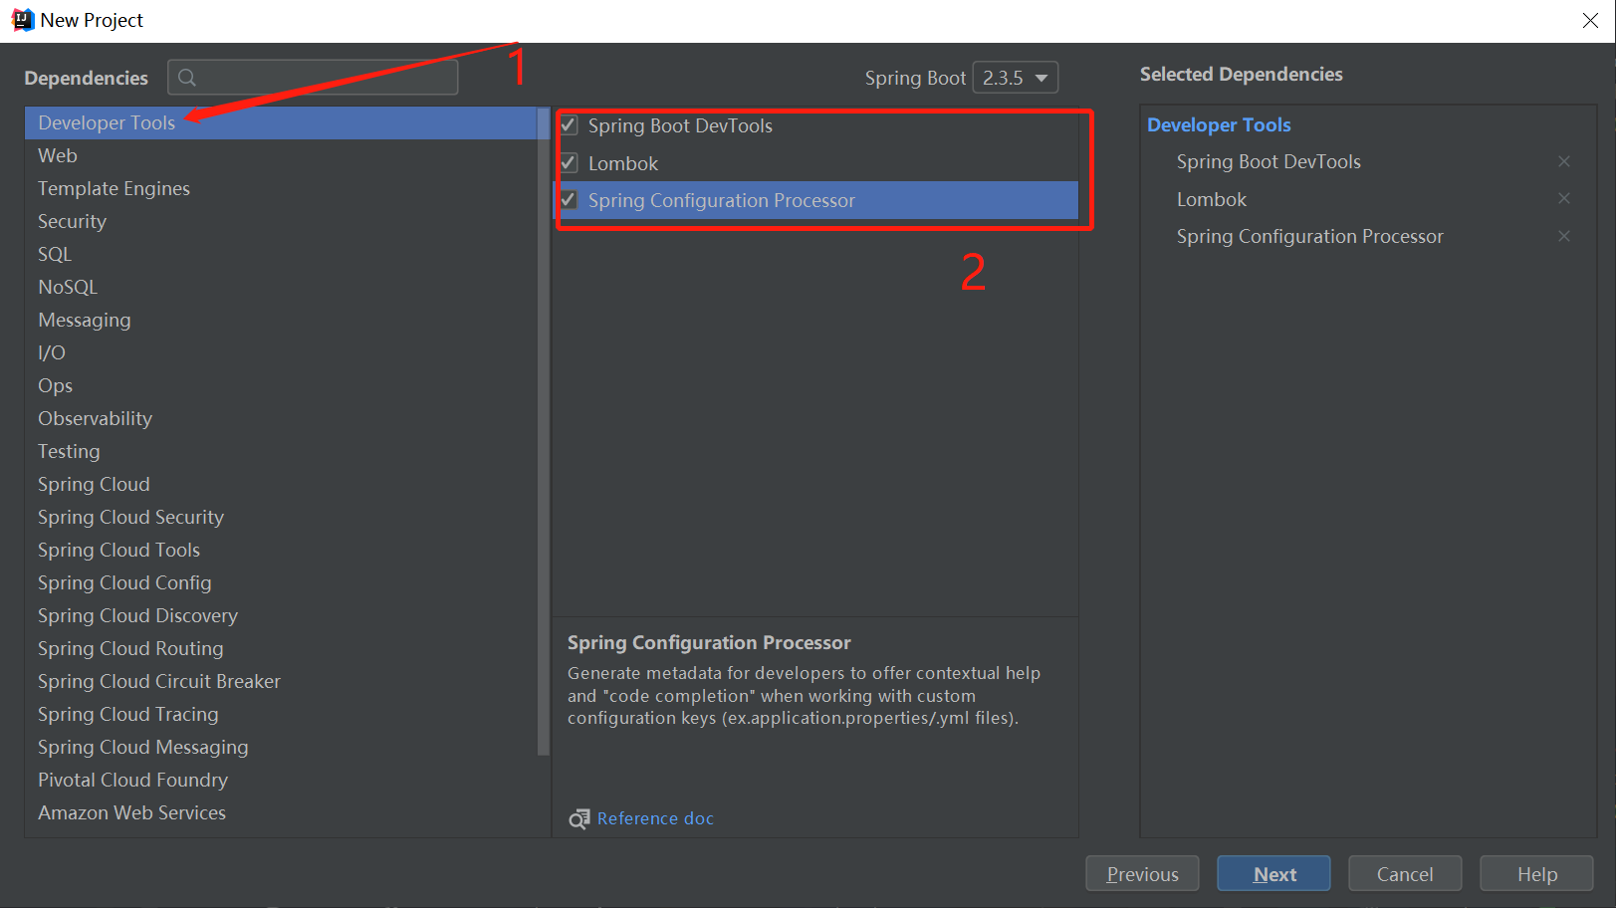1616x908 pixels.
Task: Click Developer Tools heading in Selected Dependencies
Action: click(x=1219, y=124)
